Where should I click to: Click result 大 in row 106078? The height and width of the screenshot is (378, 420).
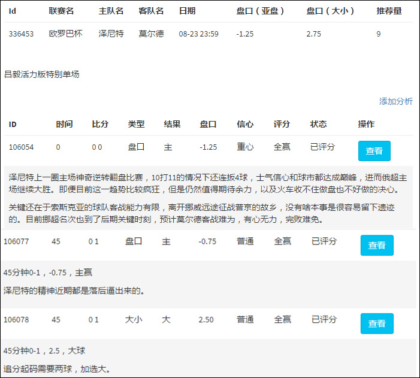pos(166,319)
